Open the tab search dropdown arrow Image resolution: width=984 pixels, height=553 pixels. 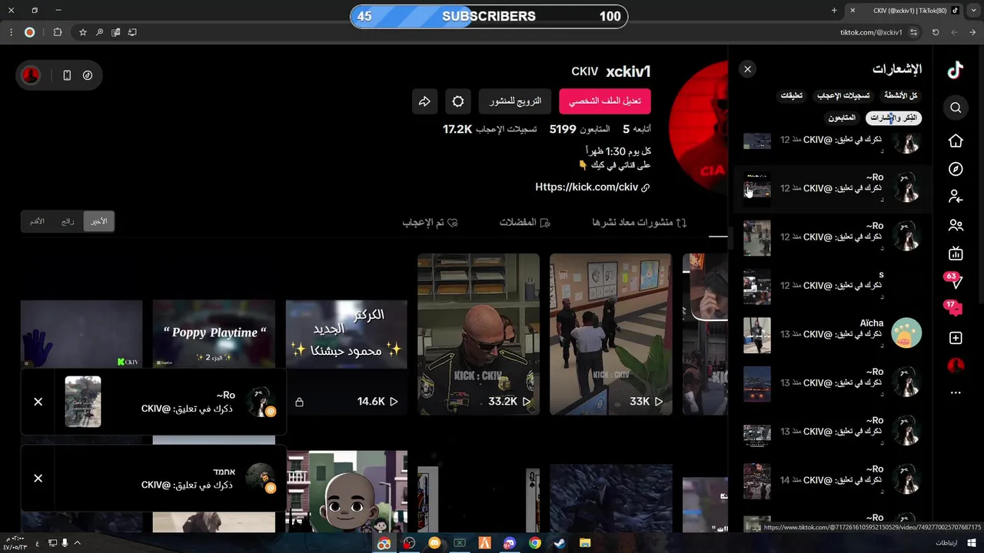click(x=972, y=11)
